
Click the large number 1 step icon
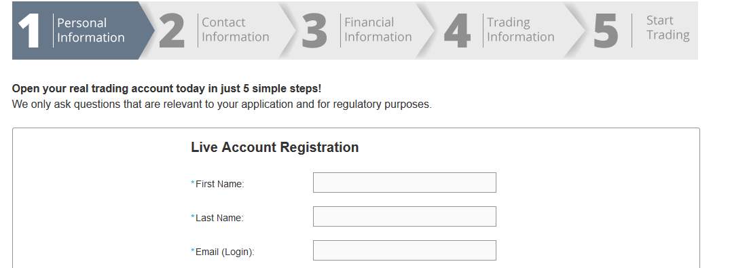pyautogui.click(x=29, y=31)
